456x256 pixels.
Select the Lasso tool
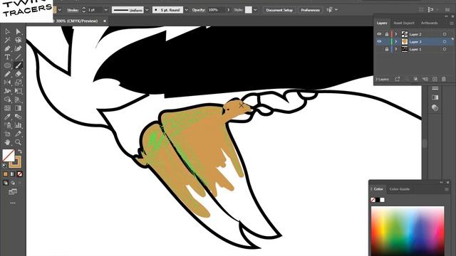pos(18,40)
